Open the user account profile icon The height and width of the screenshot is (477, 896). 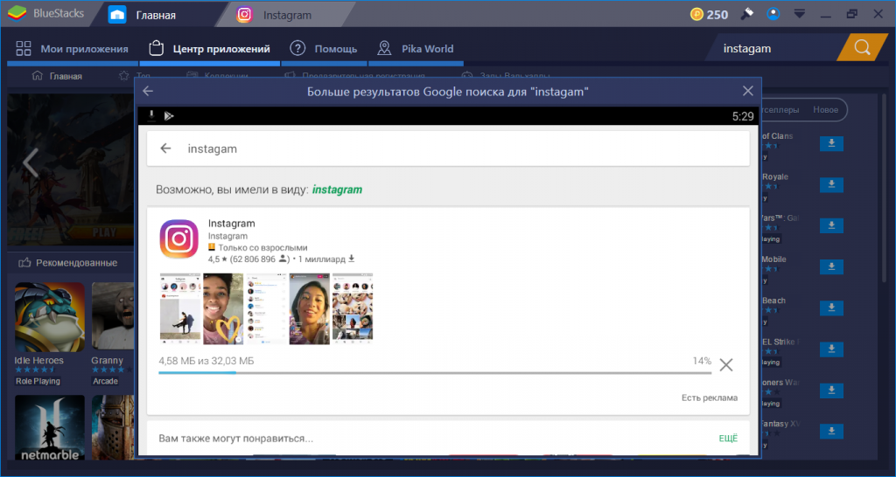pos(773,14)
